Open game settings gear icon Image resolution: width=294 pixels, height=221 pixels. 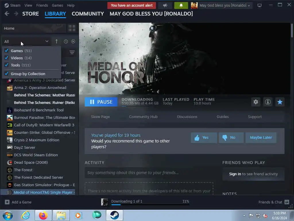pos(256,102)
